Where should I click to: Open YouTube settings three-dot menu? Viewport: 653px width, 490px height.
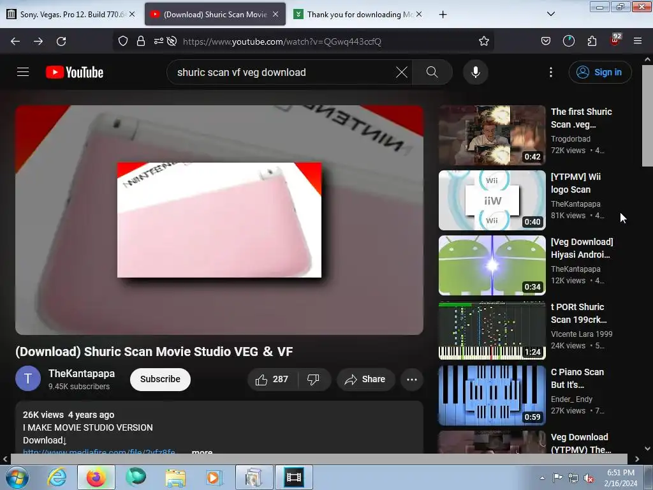550,72
